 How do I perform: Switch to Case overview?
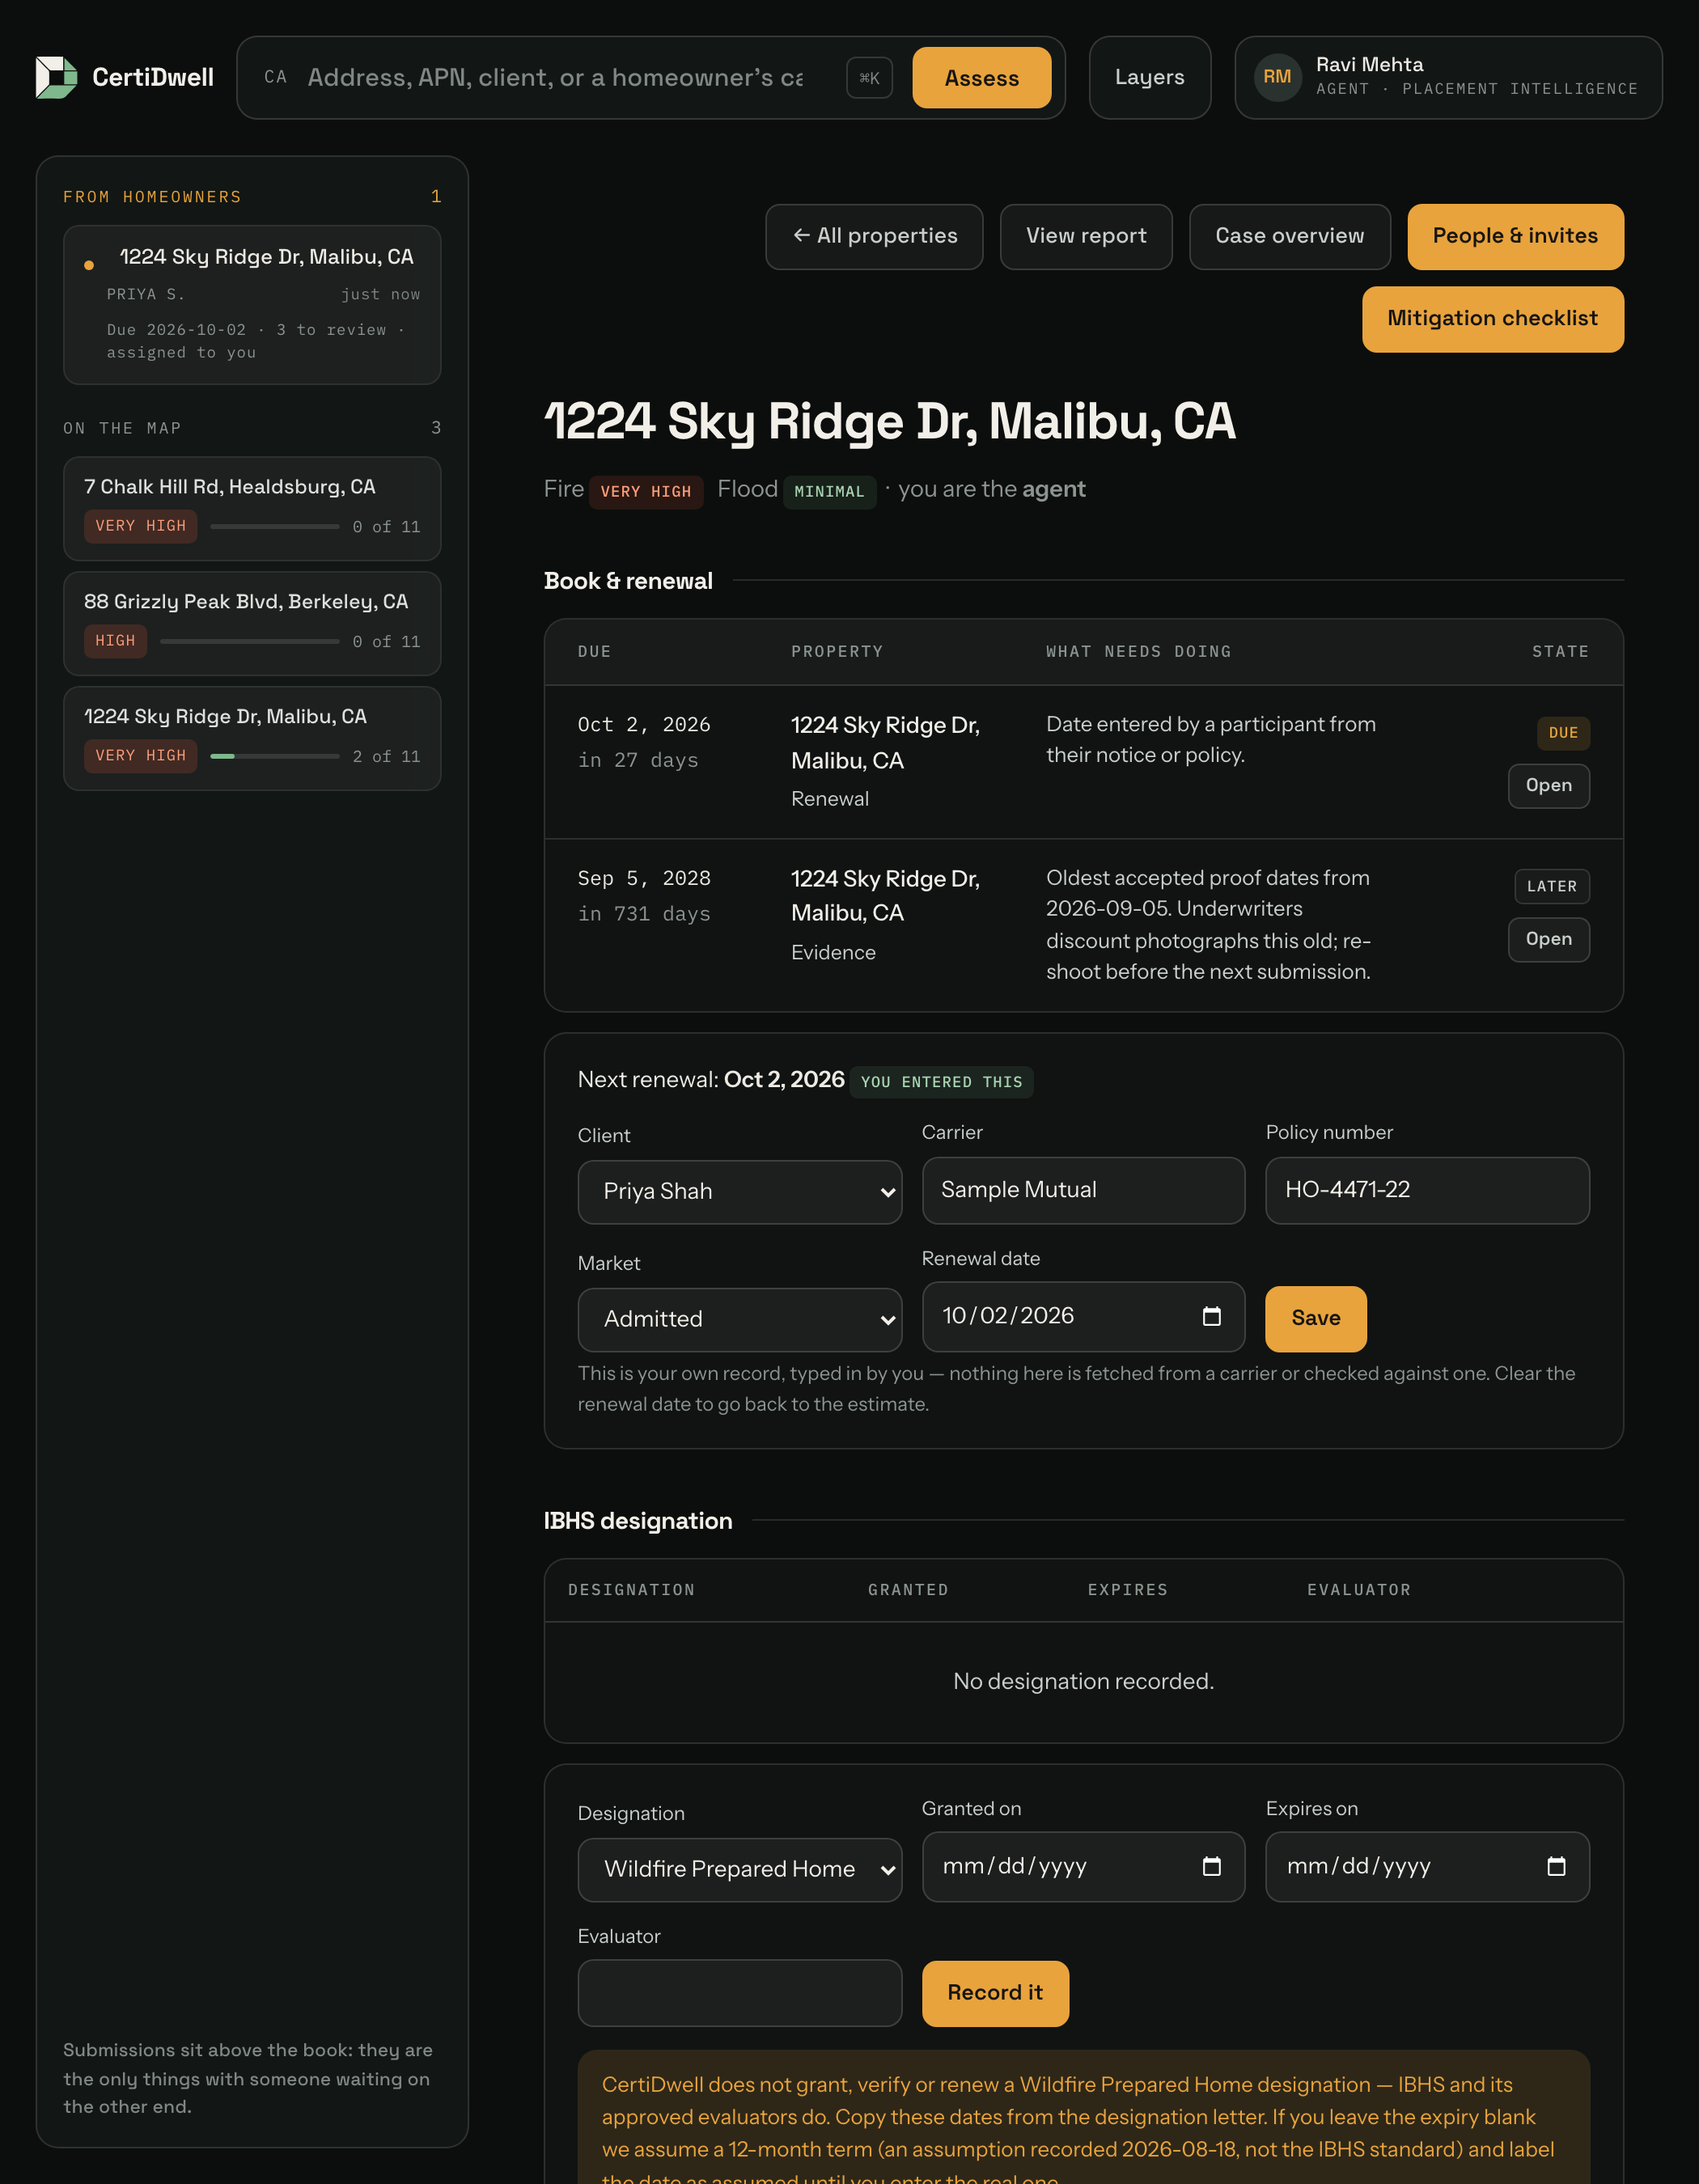pyautogui.click(x=1289, y=236)
